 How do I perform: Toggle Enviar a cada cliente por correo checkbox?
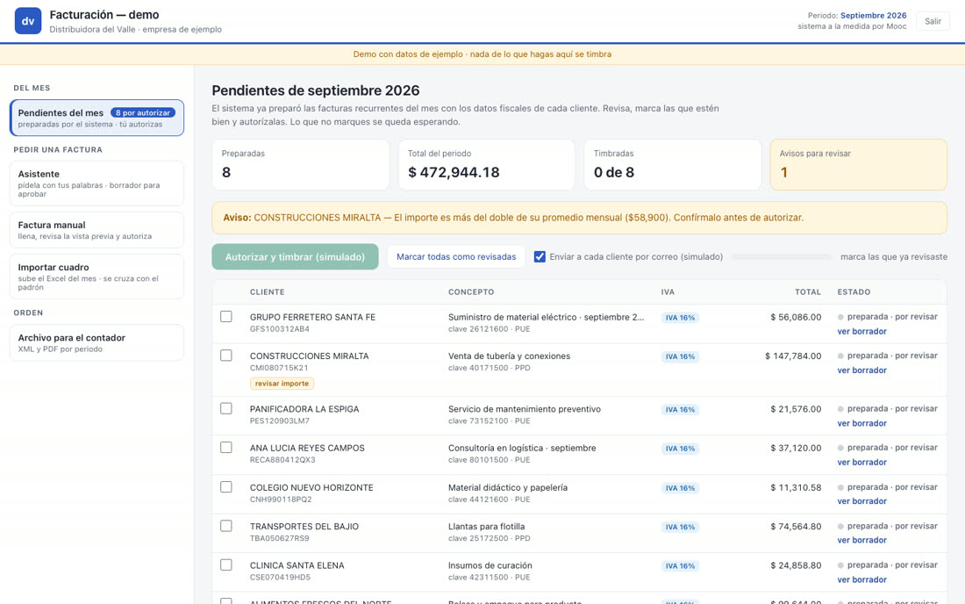(540, 256)
